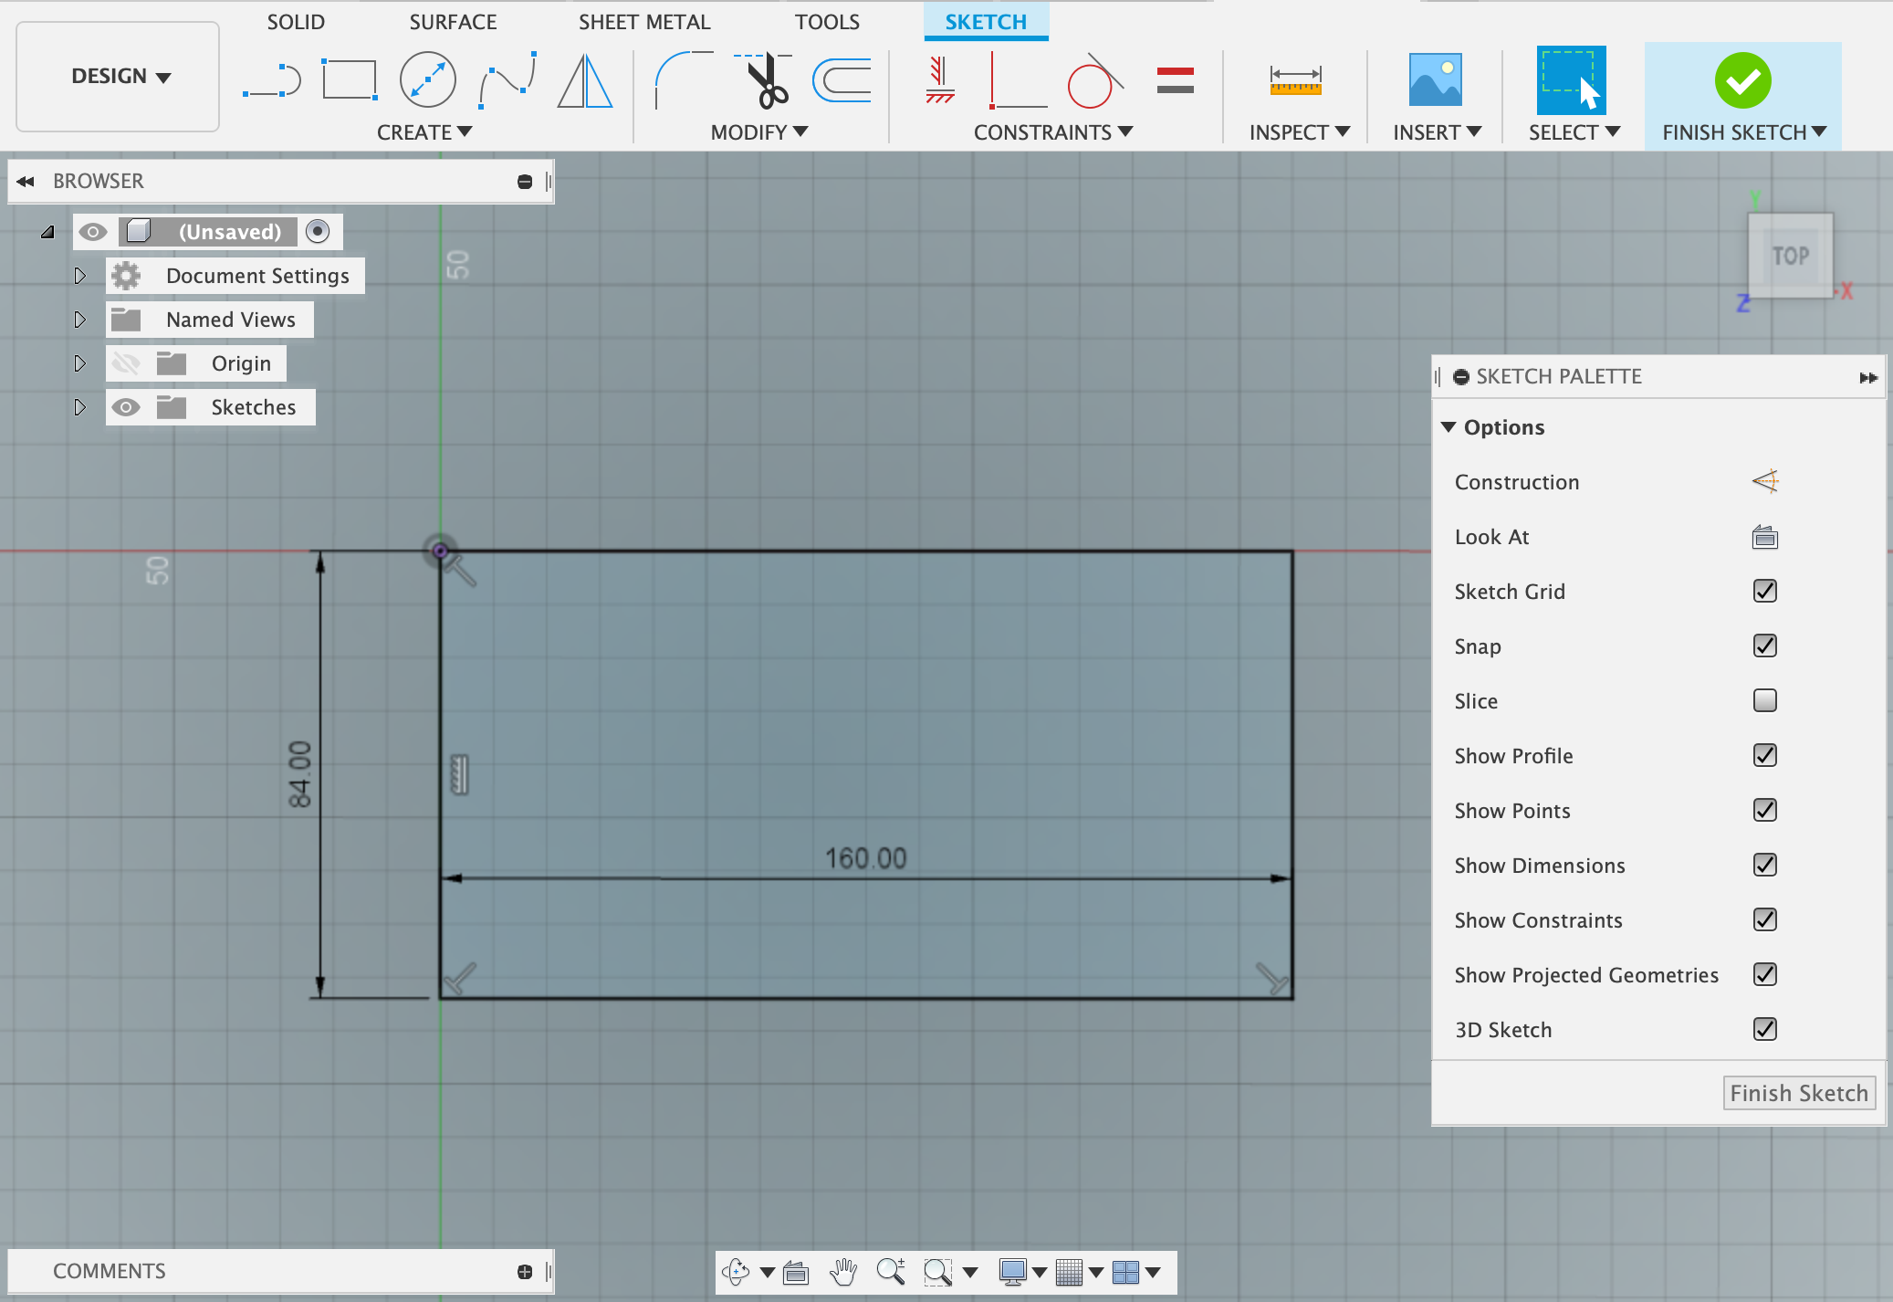The height and width of the screenshot is (1302, 1893).
Task: Select the Rectangle tool
Action: tap(350, 80)
